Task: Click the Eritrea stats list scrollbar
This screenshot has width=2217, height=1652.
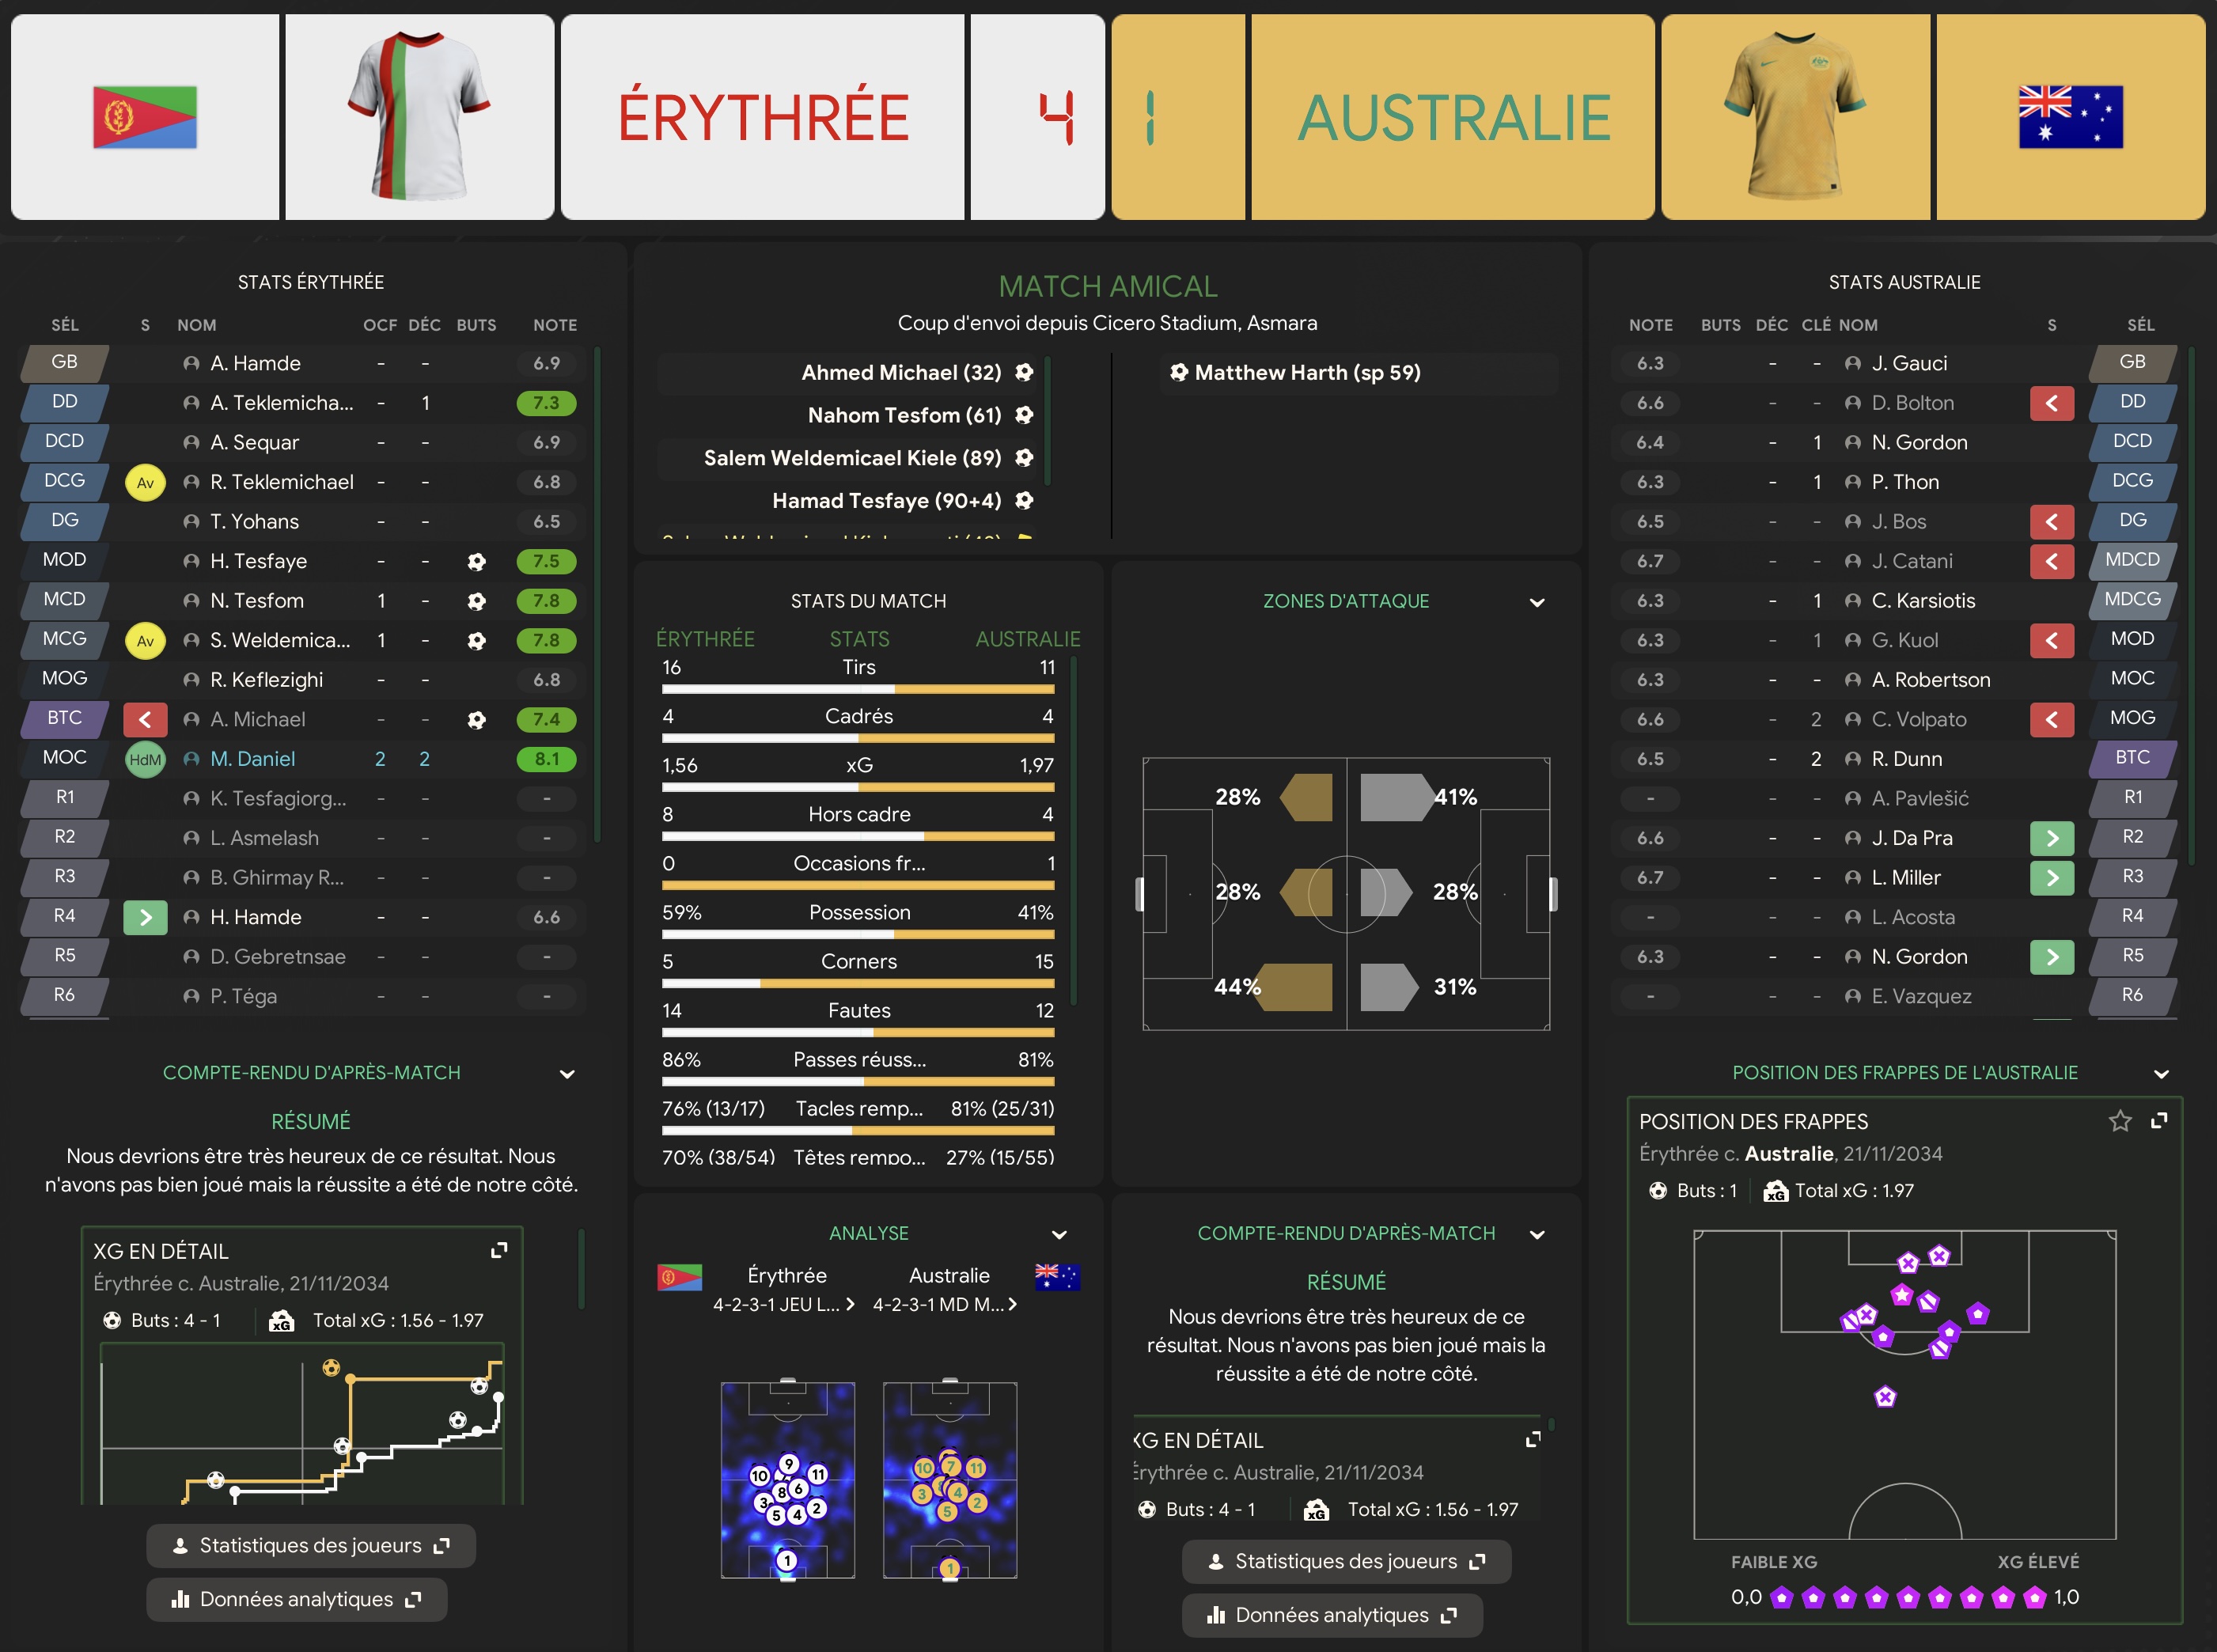Action: click(x=597, y=595)
